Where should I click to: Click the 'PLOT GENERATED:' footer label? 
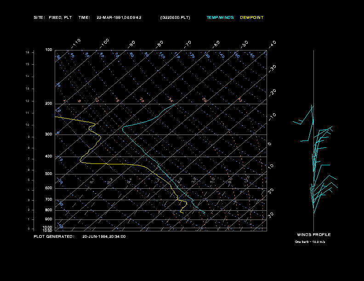pos(54,236)
